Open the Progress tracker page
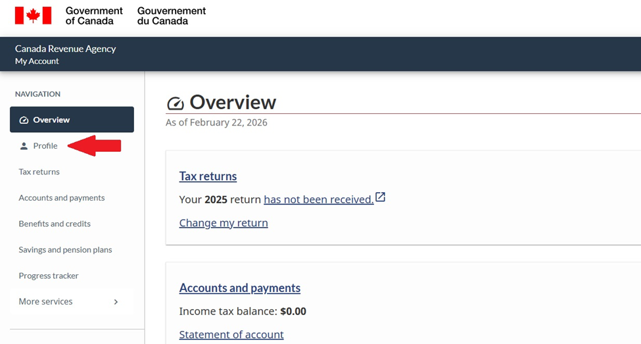Screen dimensions: 641x344 (48, 276)
